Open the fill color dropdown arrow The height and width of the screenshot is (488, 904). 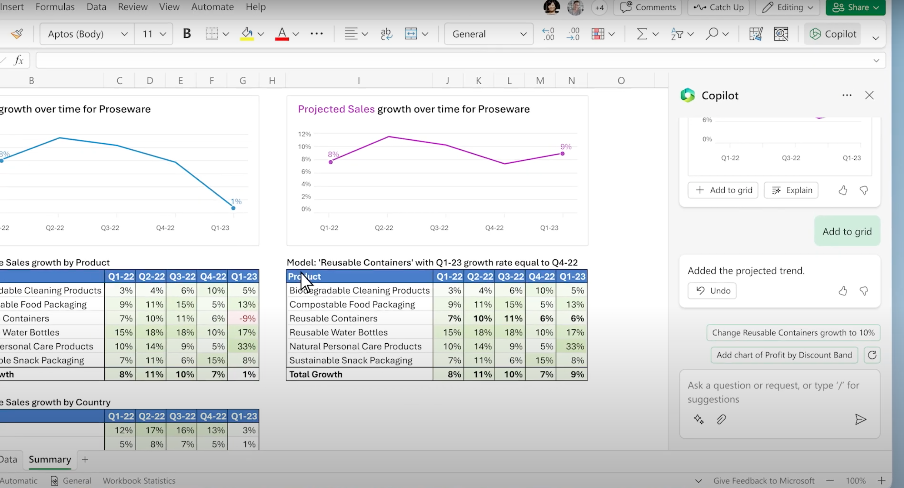click(x=261, y=34)
